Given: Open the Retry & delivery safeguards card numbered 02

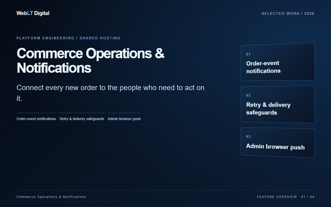Looking at the screenshot, I should 278,104.
